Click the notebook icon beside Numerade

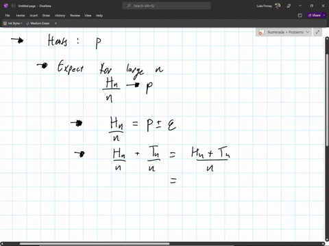pos(261,32)
